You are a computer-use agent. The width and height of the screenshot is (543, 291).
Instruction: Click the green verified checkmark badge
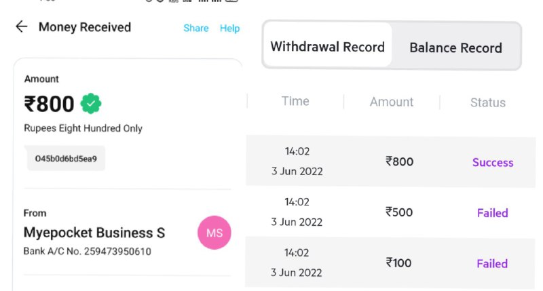click(91, 104)
